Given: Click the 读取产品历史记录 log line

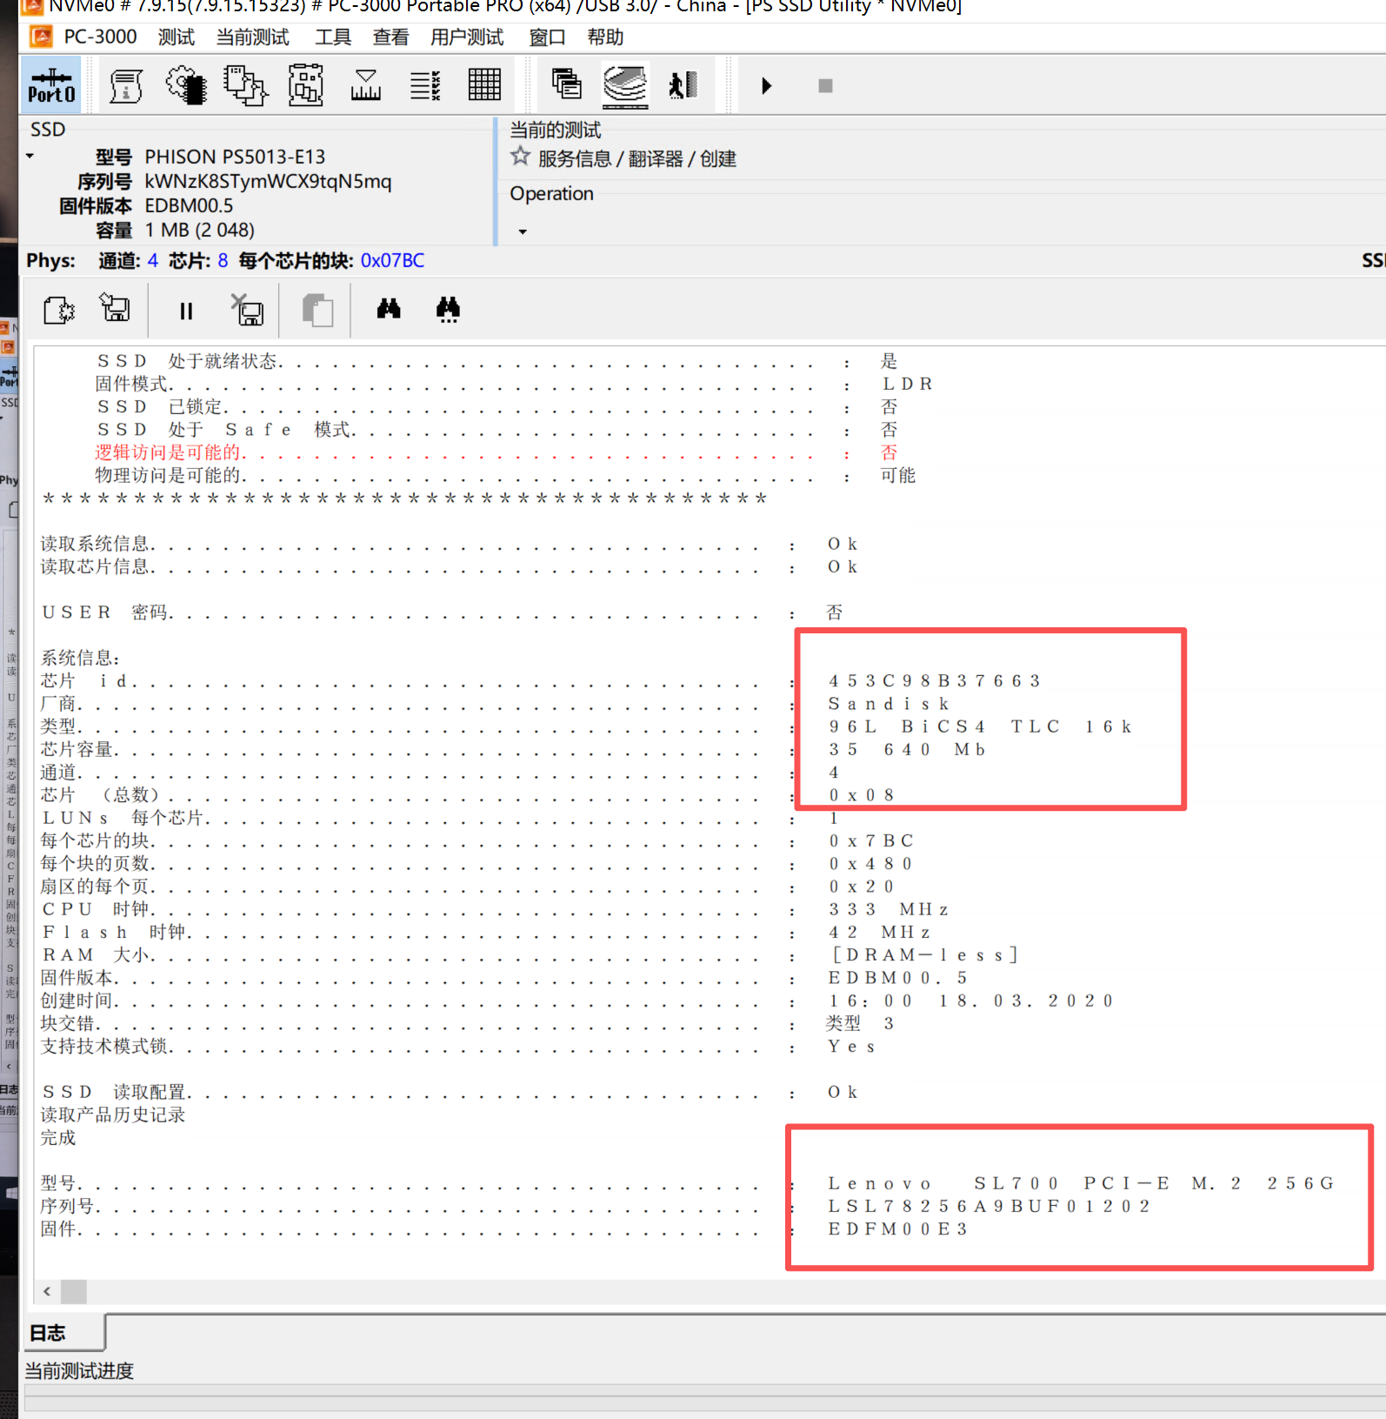Looking at the screenshot, I should point(113,1114).
